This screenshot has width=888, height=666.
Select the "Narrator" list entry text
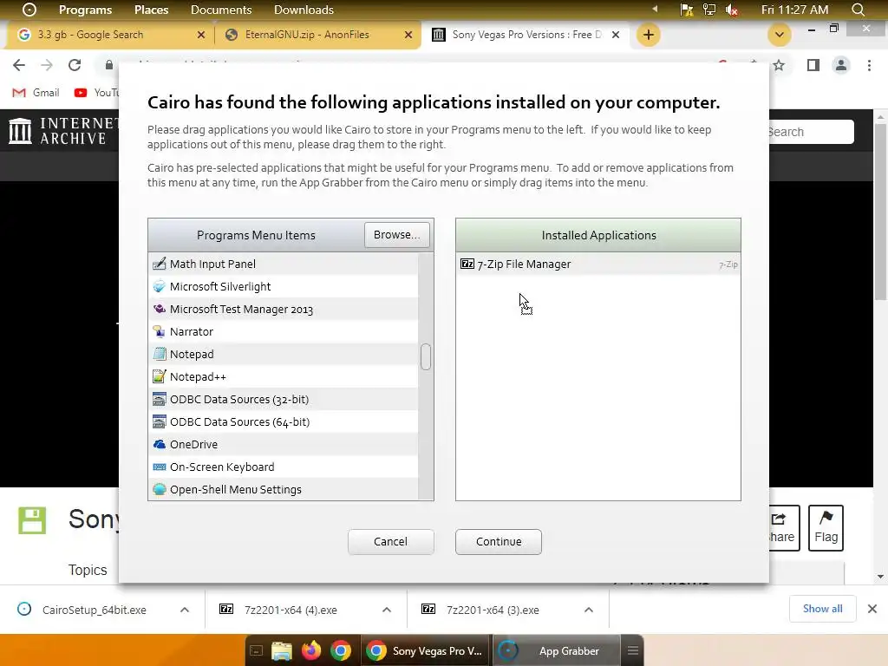(192, 332)
